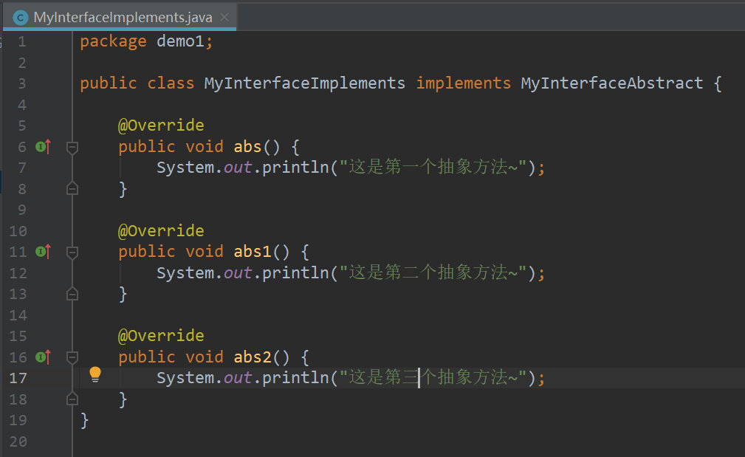The image size is (745, 457).
Task: Click the implements gutter icon on line 6
Action: tap(44, 147)
